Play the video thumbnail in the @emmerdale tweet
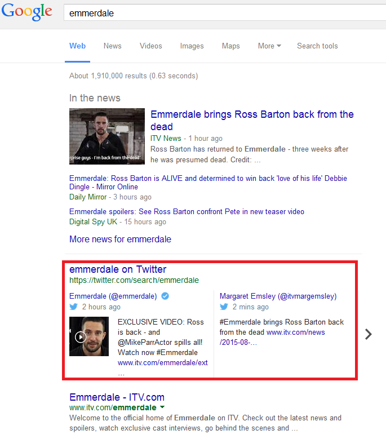The height and width of the screenshot is (439, 386). point(89,336)
